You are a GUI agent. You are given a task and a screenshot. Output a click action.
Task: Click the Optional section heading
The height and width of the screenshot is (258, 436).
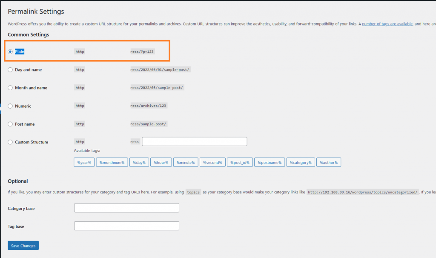point(18,181)
